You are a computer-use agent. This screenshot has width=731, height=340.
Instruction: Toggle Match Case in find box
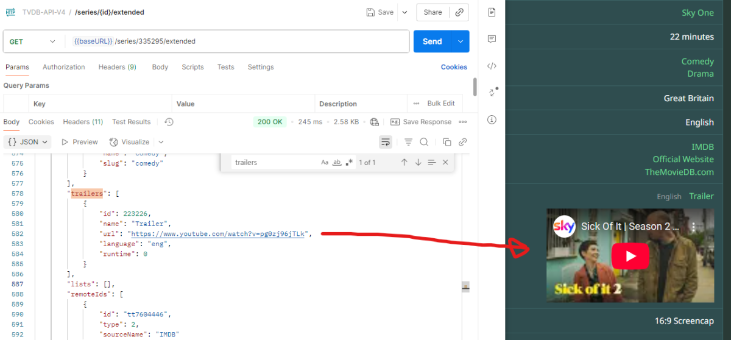[325, 163]
